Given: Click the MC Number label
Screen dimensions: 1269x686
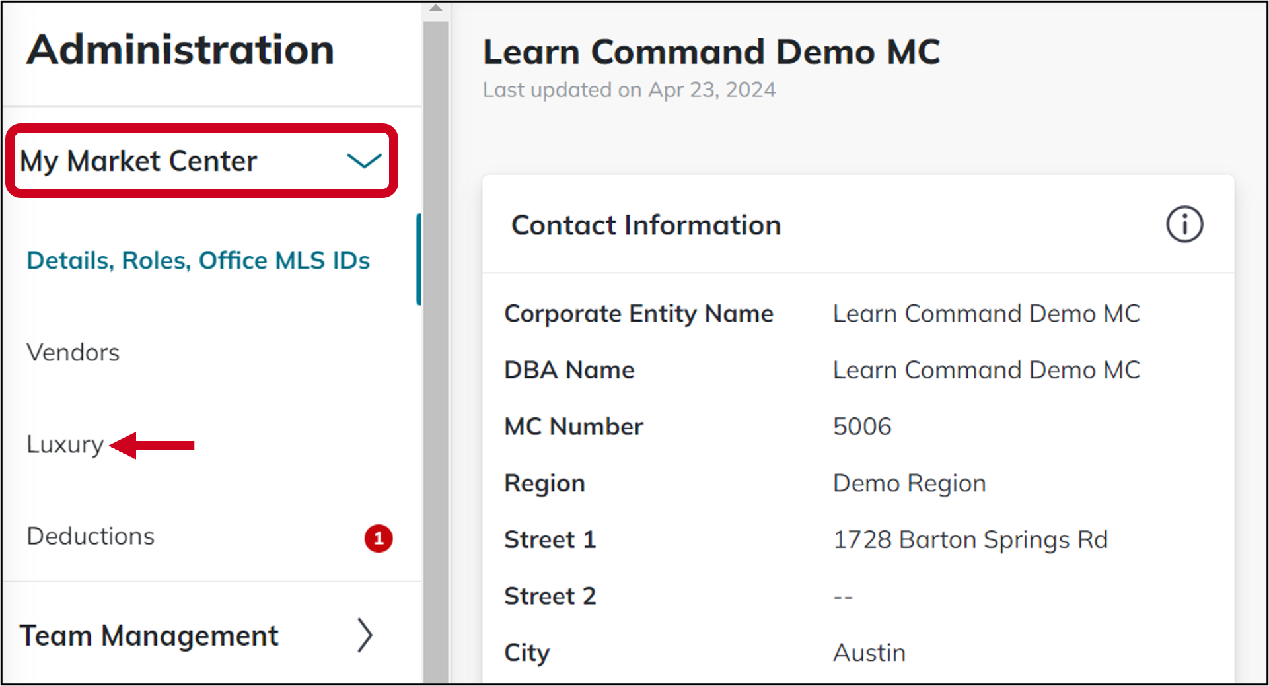Looking at the screenshot, I should (573, 427).
